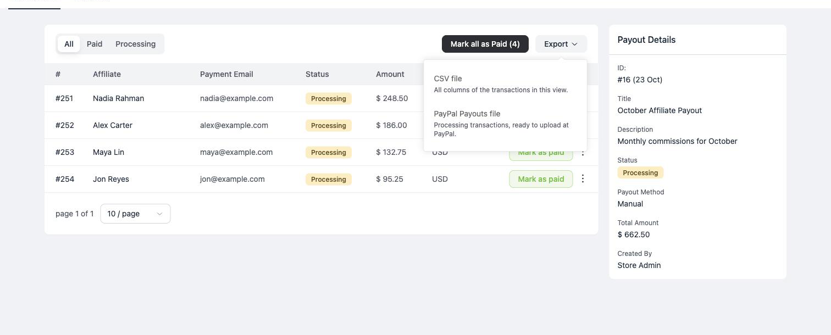Click transaction number #253
The width and height of the screenshot is (831, 335).
click(x=65, y=152)
